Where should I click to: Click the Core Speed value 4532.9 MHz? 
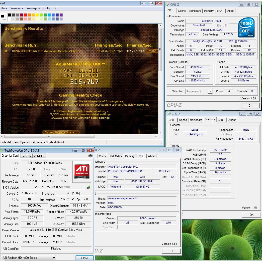pos(197,67)
